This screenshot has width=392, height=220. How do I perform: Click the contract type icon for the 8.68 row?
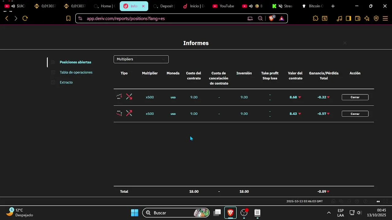click(x=119, y=97)
